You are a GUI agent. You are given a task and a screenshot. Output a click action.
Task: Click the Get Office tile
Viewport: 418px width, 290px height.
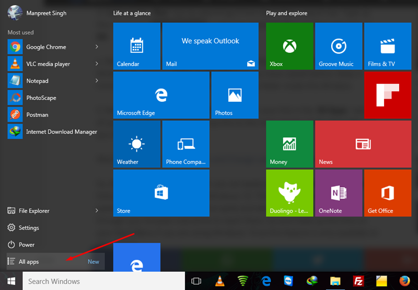[x=388, y=193]
